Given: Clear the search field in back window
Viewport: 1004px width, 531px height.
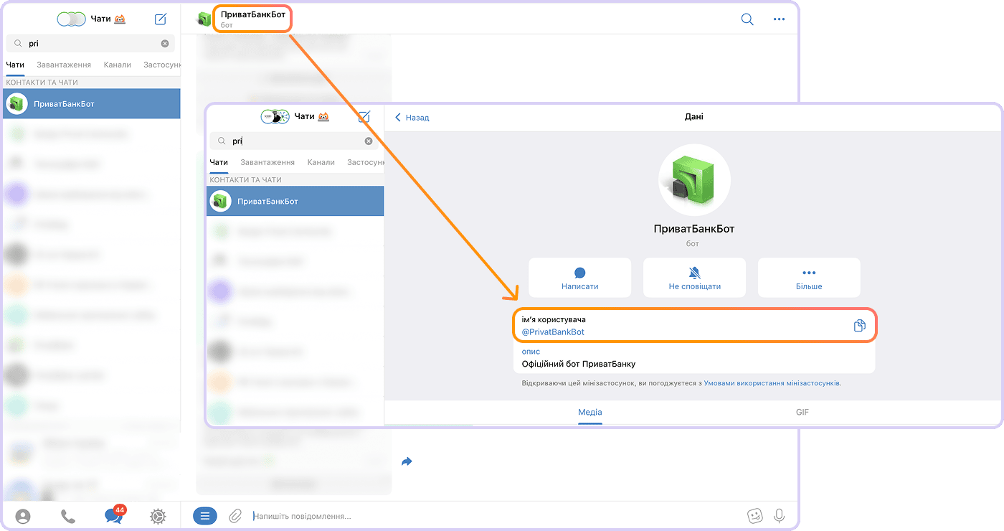Looking at the screenshot, I should tap(165, 44).
